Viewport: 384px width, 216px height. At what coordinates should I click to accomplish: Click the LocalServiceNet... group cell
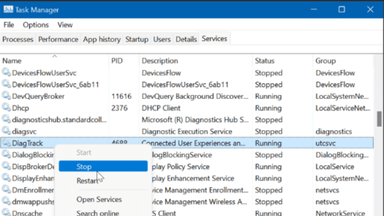[x=343, y=108]
